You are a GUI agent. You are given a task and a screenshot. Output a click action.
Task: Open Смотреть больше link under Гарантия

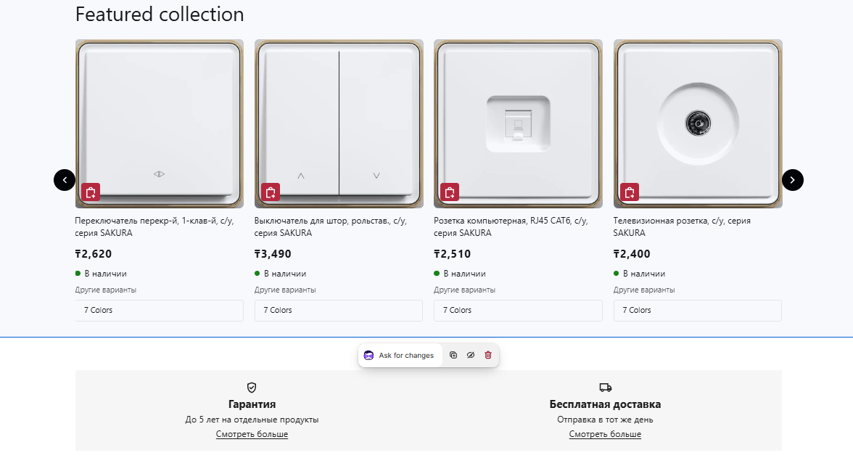pos(252,434)
